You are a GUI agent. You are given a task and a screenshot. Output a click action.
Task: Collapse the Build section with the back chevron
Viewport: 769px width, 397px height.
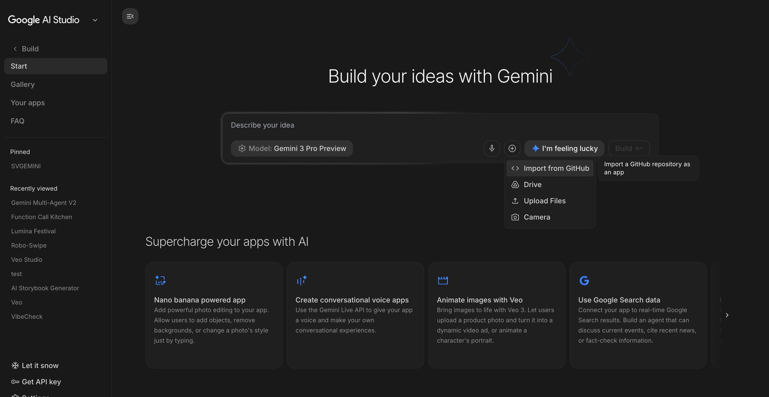tap(15, 48)
